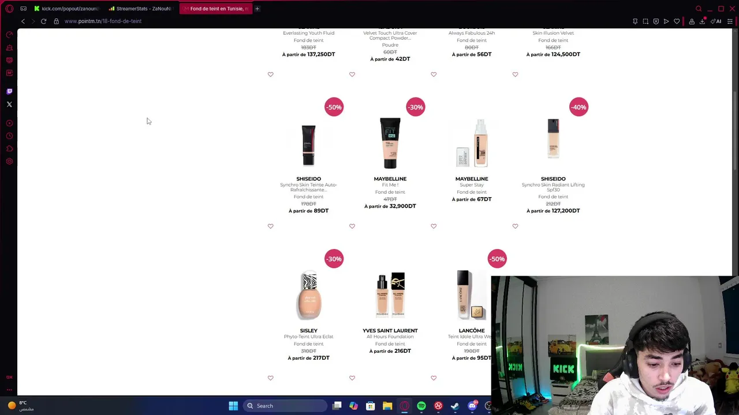Click the pin icon in address bar

pyautogui.click(x=635, y=21)
